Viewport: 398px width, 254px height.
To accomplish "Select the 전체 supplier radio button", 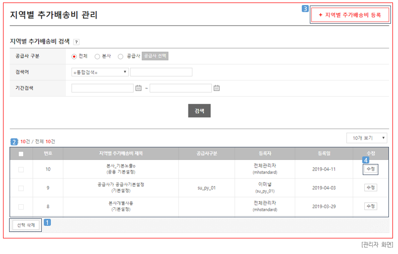I will click(x=74, y=56).
